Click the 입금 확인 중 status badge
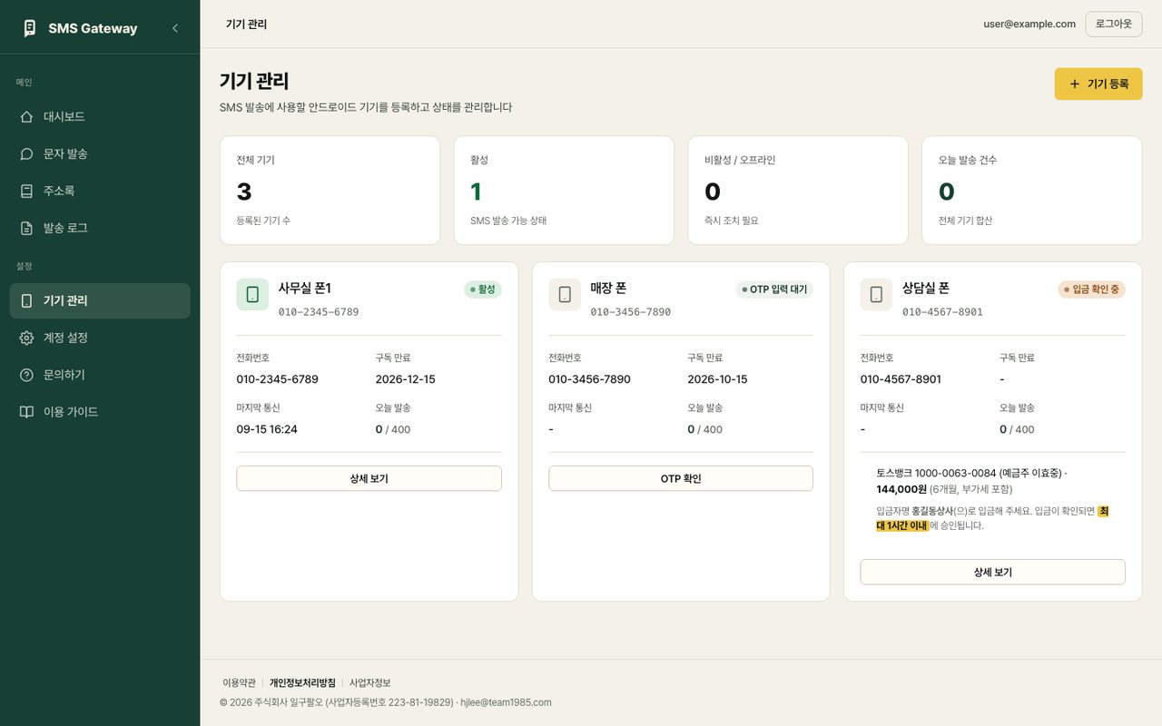 coord(1092,289)
